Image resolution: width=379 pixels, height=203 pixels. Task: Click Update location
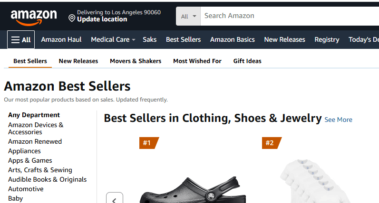tap(102, 19)
